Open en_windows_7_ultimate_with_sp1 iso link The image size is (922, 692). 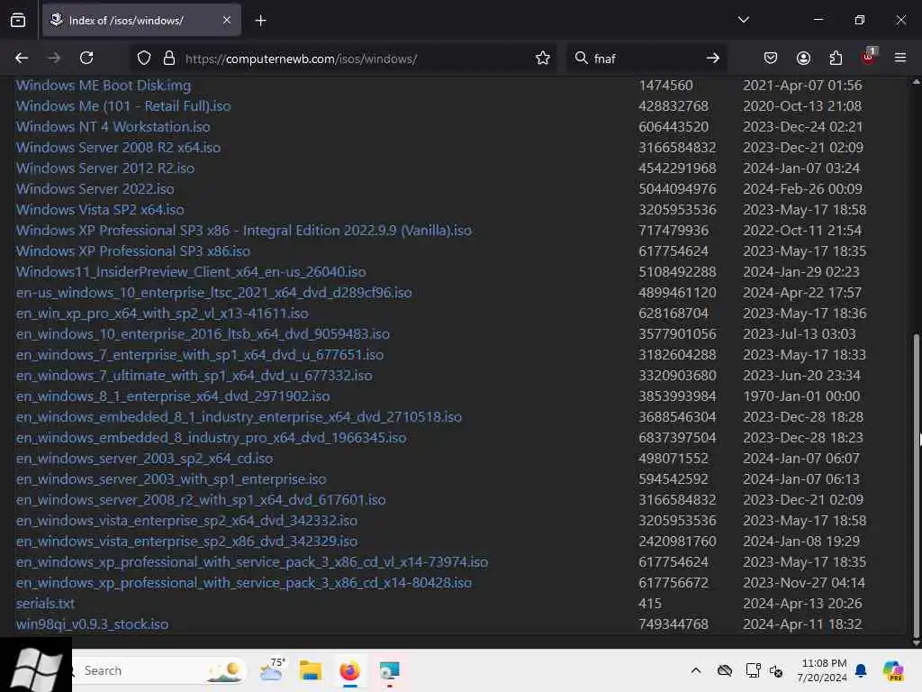(194, 376)
